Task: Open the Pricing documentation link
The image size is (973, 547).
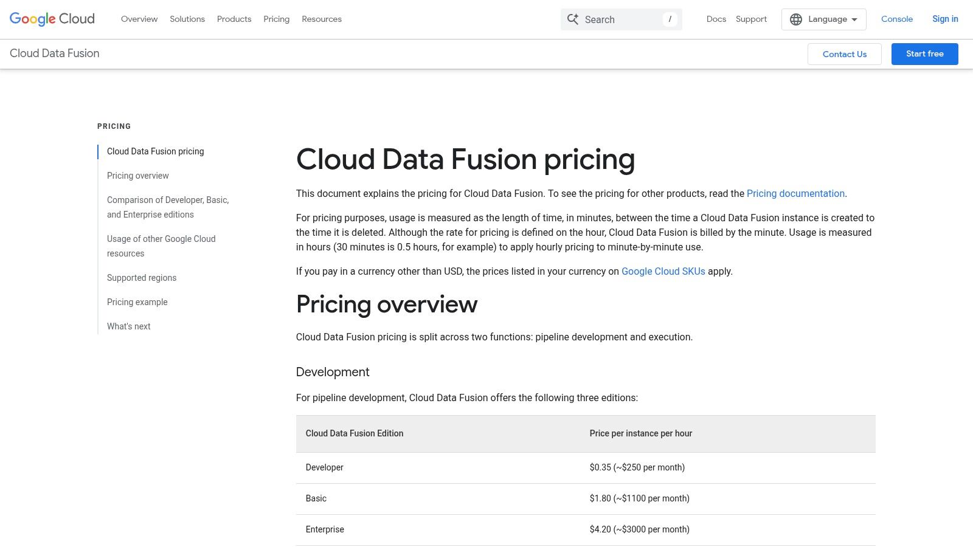Action: tap(795, 193)
